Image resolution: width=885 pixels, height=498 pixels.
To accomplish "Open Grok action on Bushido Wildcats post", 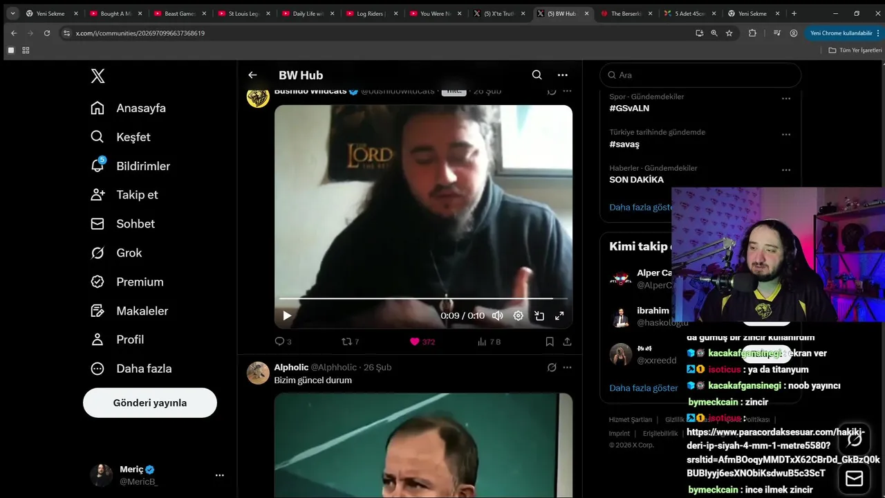I will [x=552, y=91].
